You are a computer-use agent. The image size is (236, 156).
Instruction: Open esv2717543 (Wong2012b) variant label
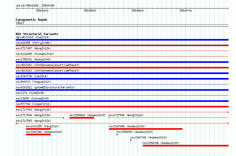click(33, 110)
